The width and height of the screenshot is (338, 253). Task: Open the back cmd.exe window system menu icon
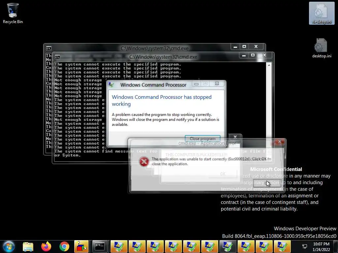[49, 48]
